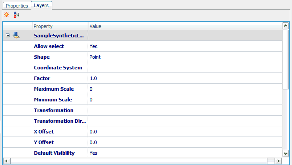Click the vertical scrollbar down arrow
This screenshot has width=292, height=165.
[x=286, y=153]
